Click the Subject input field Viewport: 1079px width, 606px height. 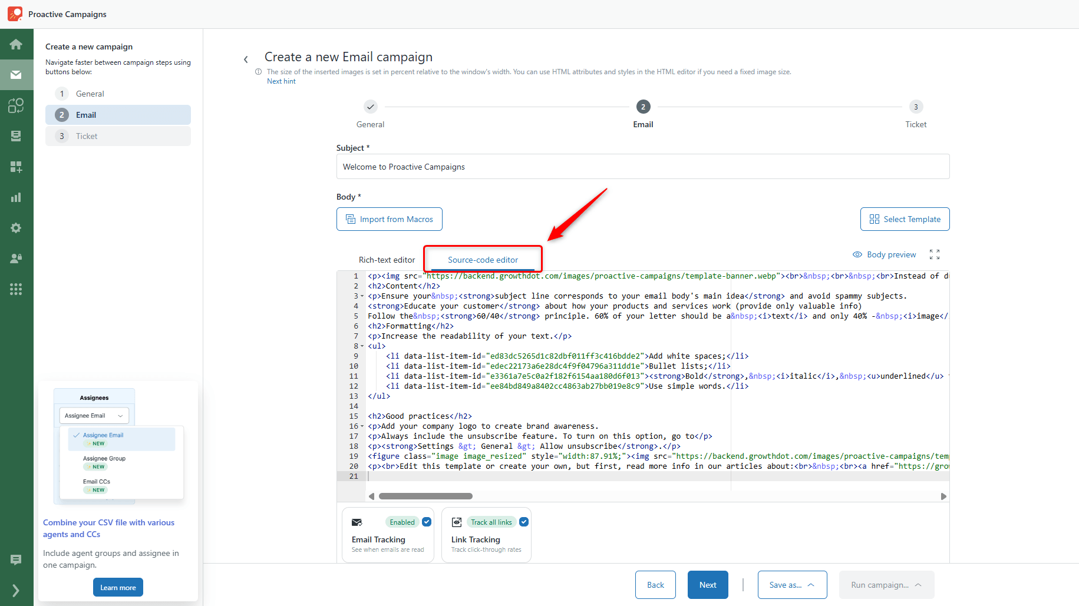point(643,167)
